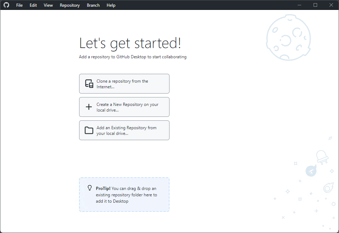Click the paper airplane illustration icon
This screenshot has height=233, width=339.
click(x=311, y=171)
